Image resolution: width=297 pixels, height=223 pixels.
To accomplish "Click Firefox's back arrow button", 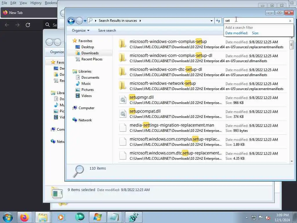I will pos(7,25).
